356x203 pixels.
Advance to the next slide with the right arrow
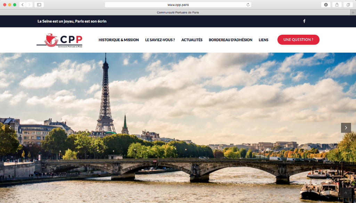tap(346, 128)
